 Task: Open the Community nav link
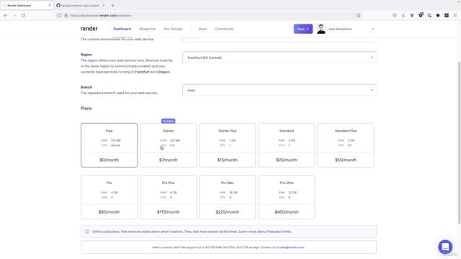click(224, 29)
